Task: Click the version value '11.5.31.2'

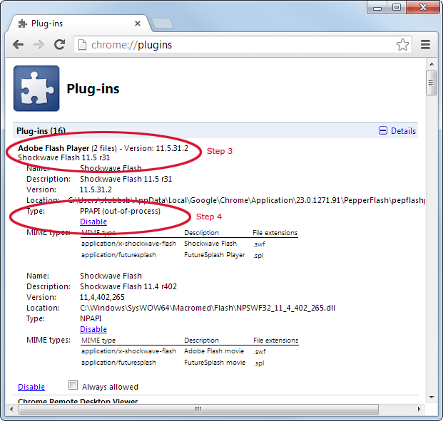Action: click(96, 189)
